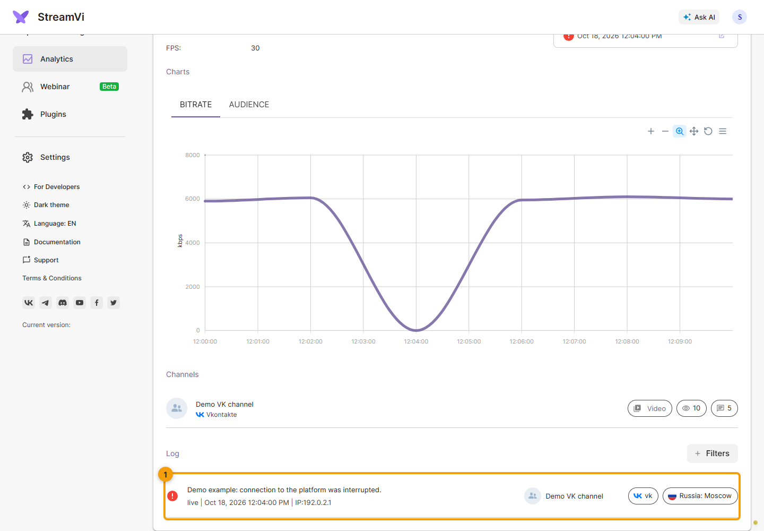
Task: Click the StreamVi butterfly logo
Action: (x=21, y=17)
